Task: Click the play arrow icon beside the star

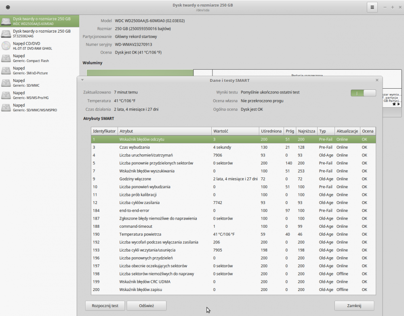Action: click(x=399, y=104)
